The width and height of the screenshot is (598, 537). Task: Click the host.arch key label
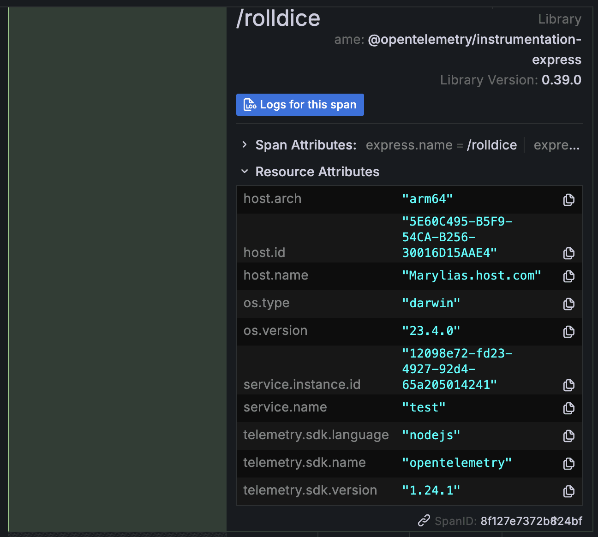tap(272, 199)
